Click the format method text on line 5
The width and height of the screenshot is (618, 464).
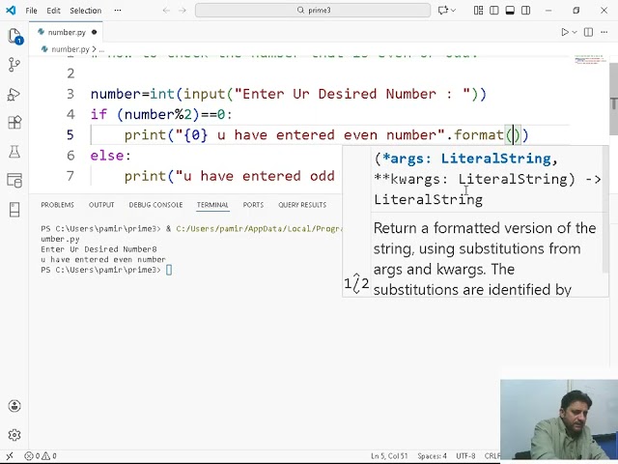coord(479,135)
